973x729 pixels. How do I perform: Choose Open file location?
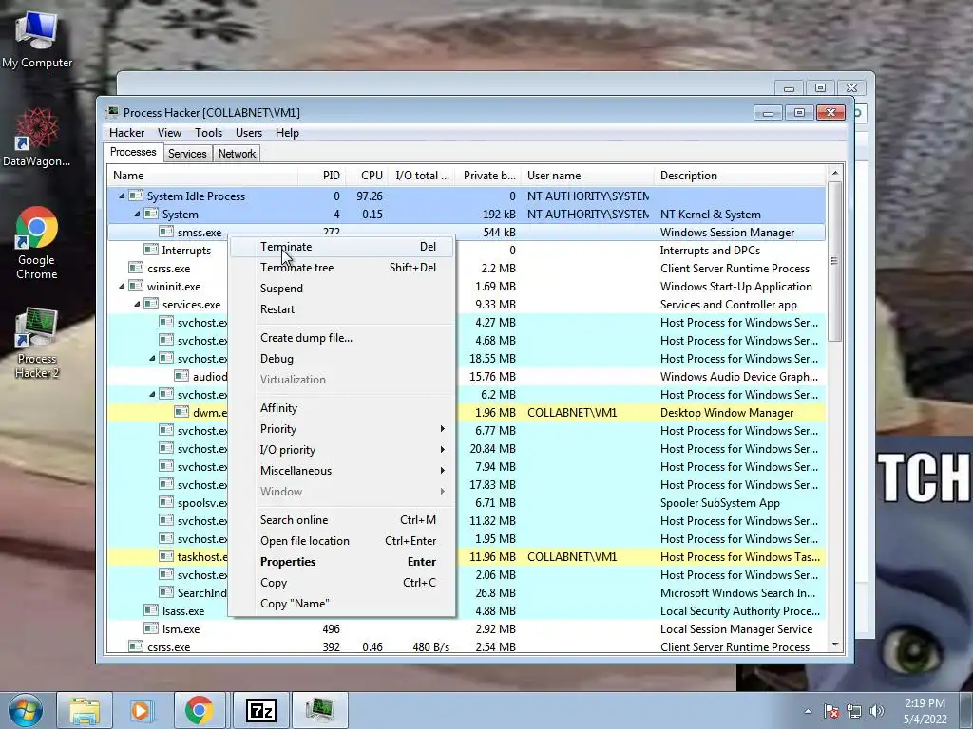tap(342, 540)
